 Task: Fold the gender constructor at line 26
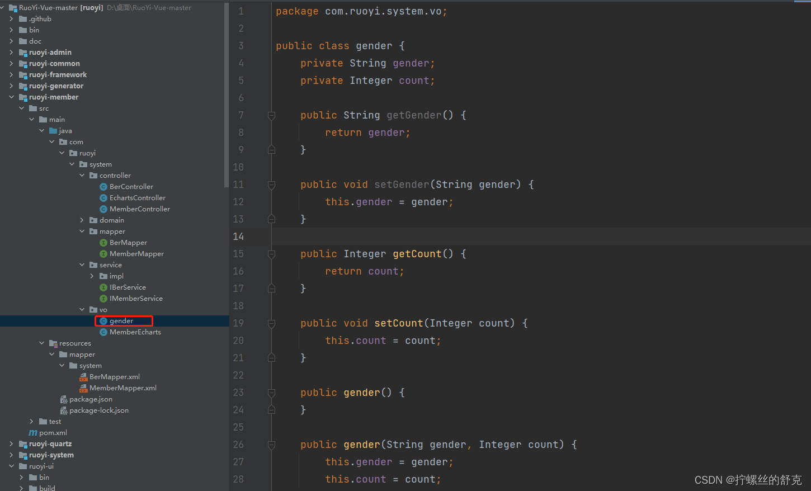(271, 445)
